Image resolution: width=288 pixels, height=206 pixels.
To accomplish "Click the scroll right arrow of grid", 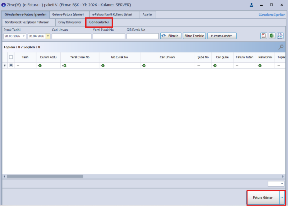I will (x=283, y=176).
